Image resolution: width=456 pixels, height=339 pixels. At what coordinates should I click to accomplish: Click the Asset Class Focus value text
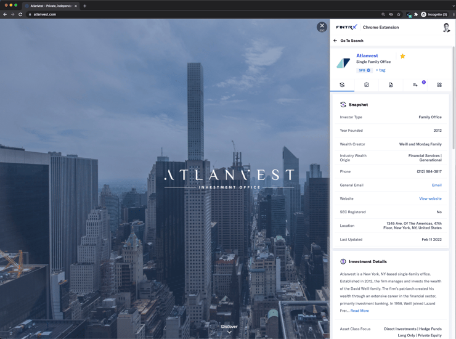tap(413, 332)
